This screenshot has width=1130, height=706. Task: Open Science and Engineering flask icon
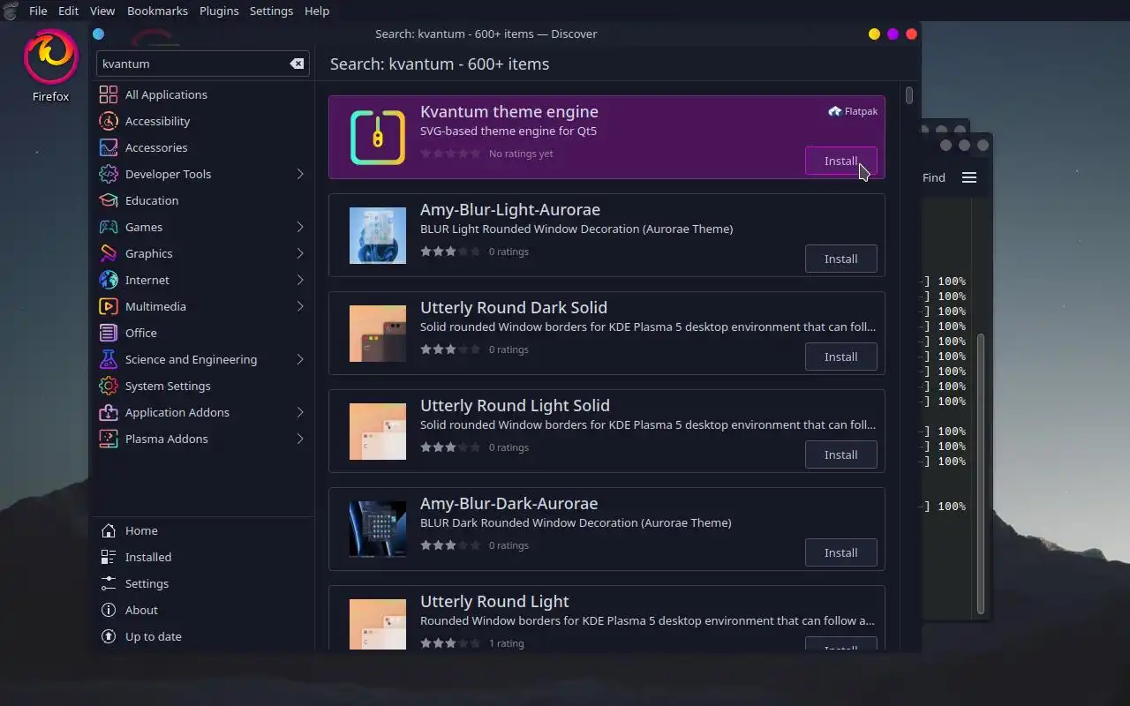pos(109,359)
